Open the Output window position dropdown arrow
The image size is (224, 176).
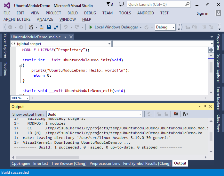(200, 106)
